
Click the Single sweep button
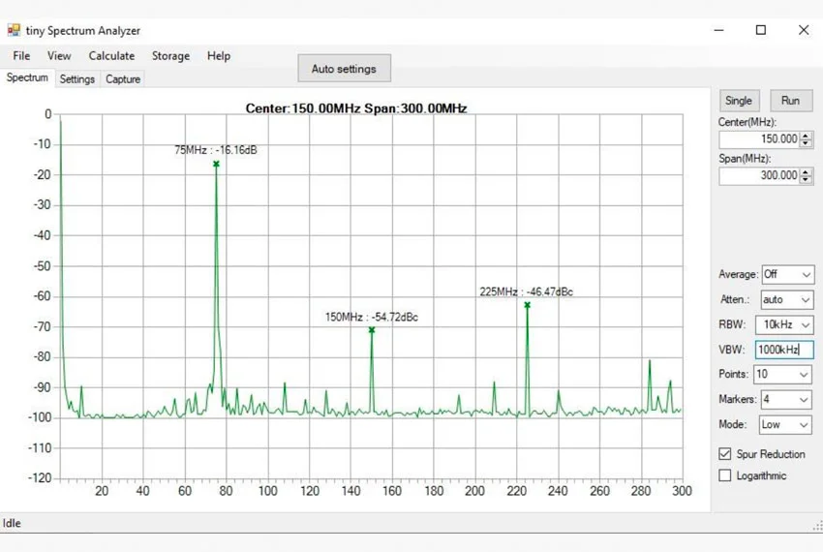pos(739,101)
